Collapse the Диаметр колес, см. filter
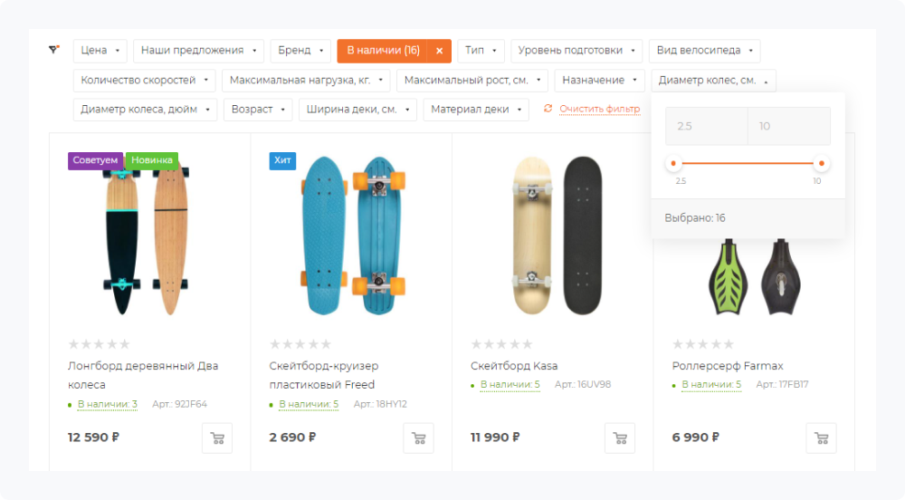The height and width of the screenshot is (500, 905). 713,81
